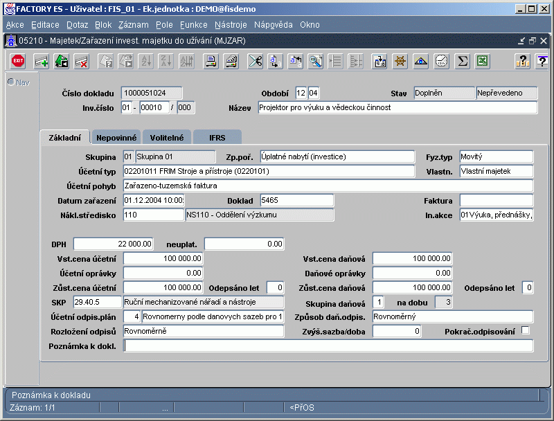Click the Doklad field showing 5465
This screenshot has height=421, width=554.
coord(297,200)
